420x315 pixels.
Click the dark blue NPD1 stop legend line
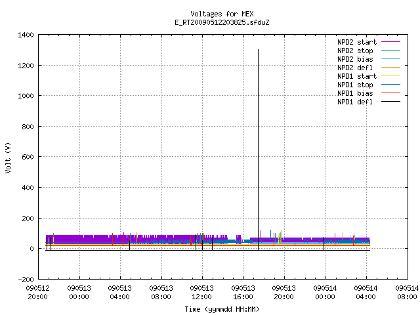[x=391, y=85]
